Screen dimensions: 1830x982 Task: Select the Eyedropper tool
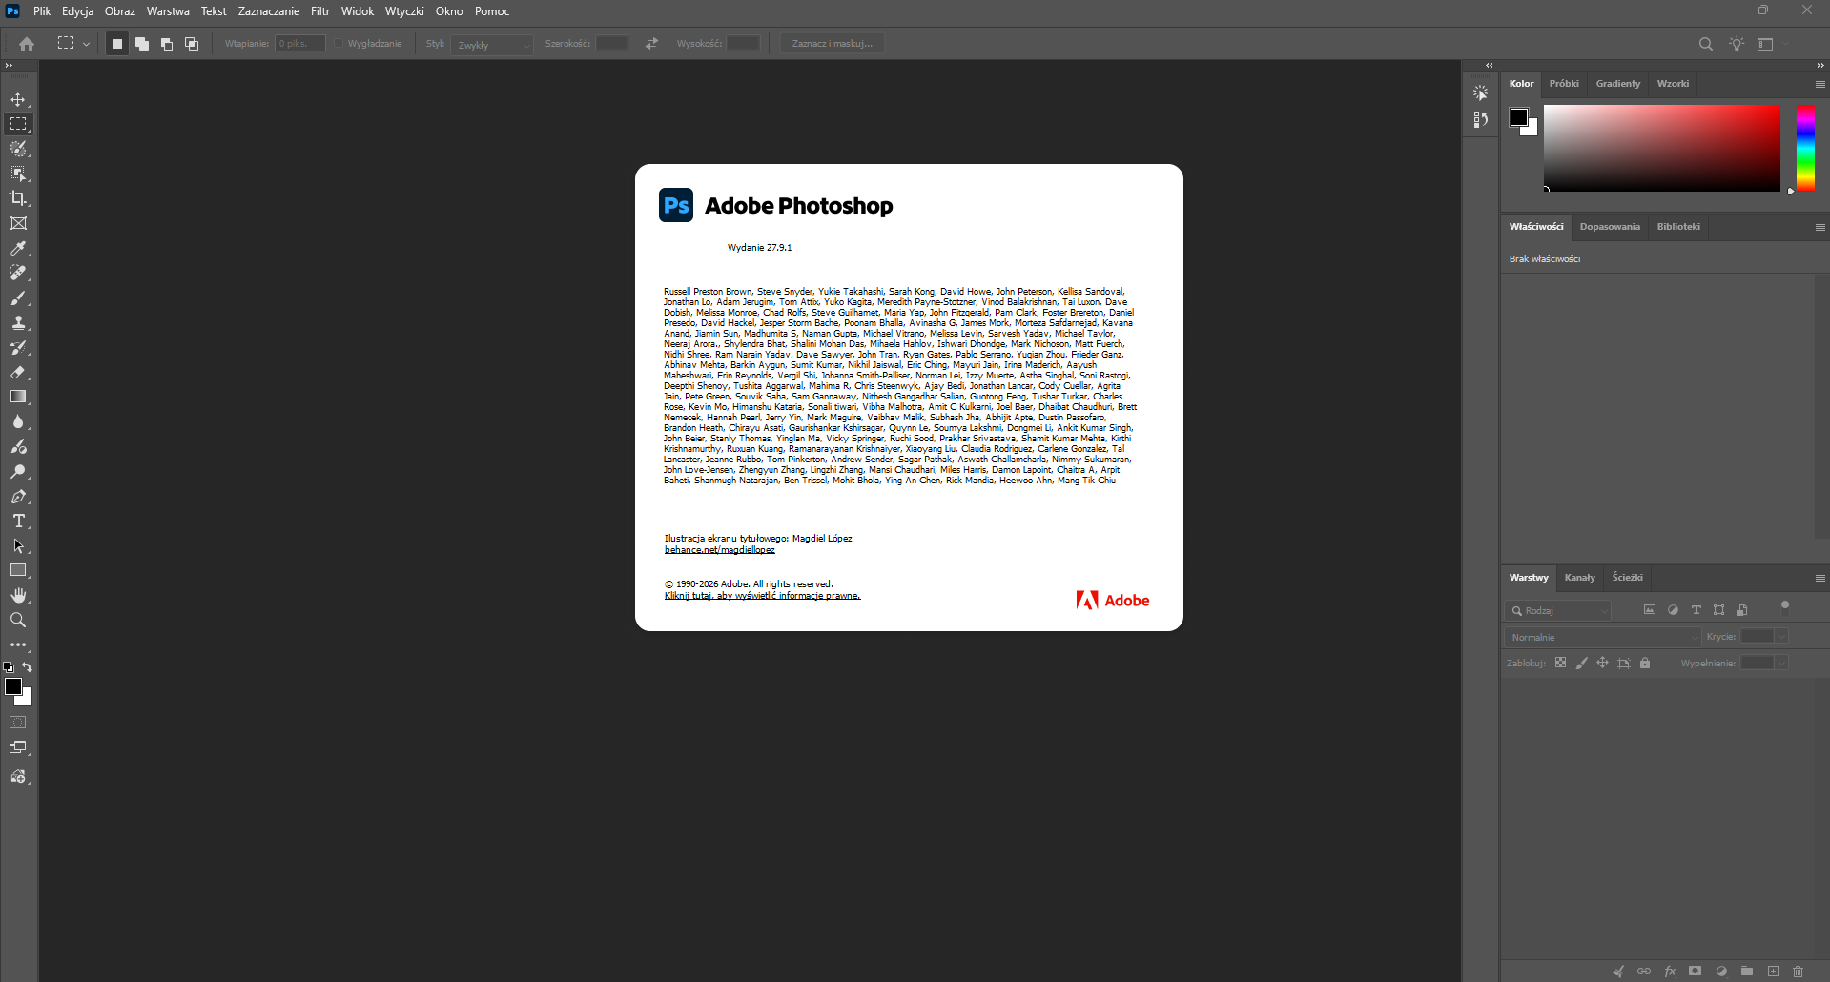pos(18,248)
